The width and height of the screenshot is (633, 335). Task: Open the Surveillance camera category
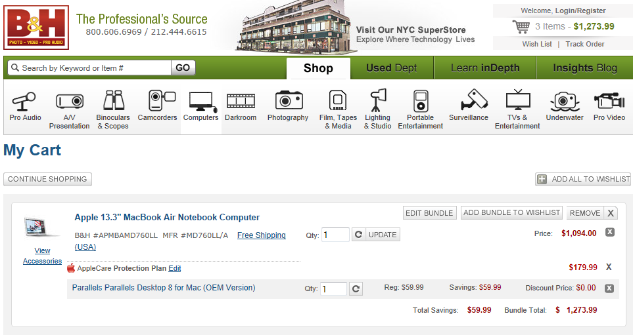click(469, 106)
